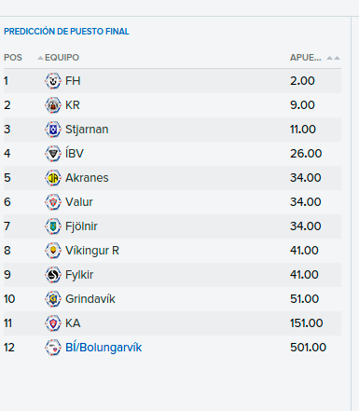Viewport: 359px width, 411px height.
Task: Sort by APUE... odds column header
Action: [306, 58]
